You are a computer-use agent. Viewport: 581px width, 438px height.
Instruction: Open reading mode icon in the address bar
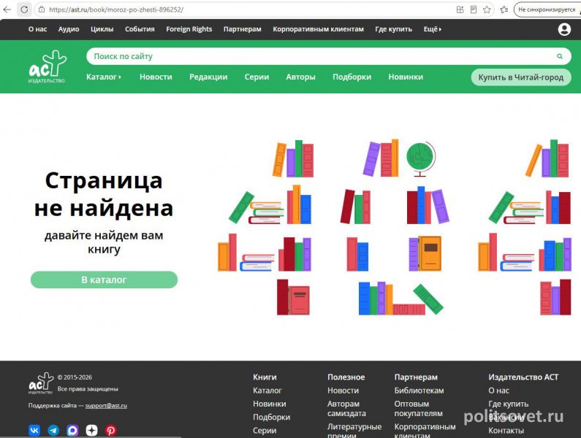point(473,9)
